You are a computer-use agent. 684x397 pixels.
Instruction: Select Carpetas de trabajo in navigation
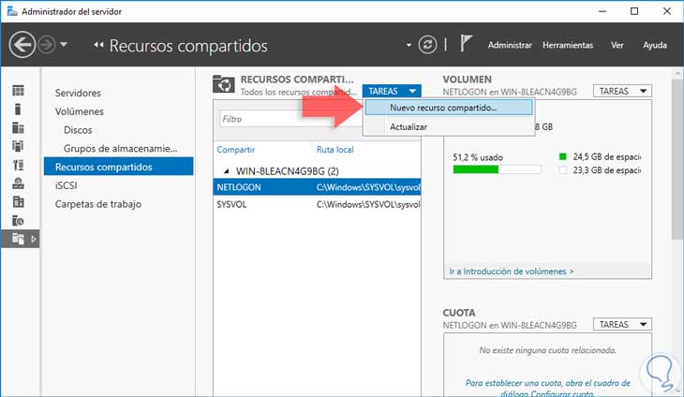(98, 204)
